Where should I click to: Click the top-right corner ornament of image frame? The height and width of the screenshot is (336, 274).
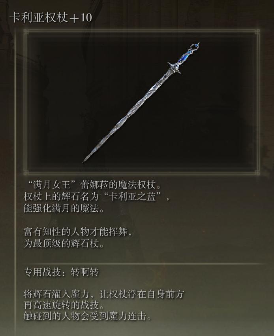[x=257, y=32]
